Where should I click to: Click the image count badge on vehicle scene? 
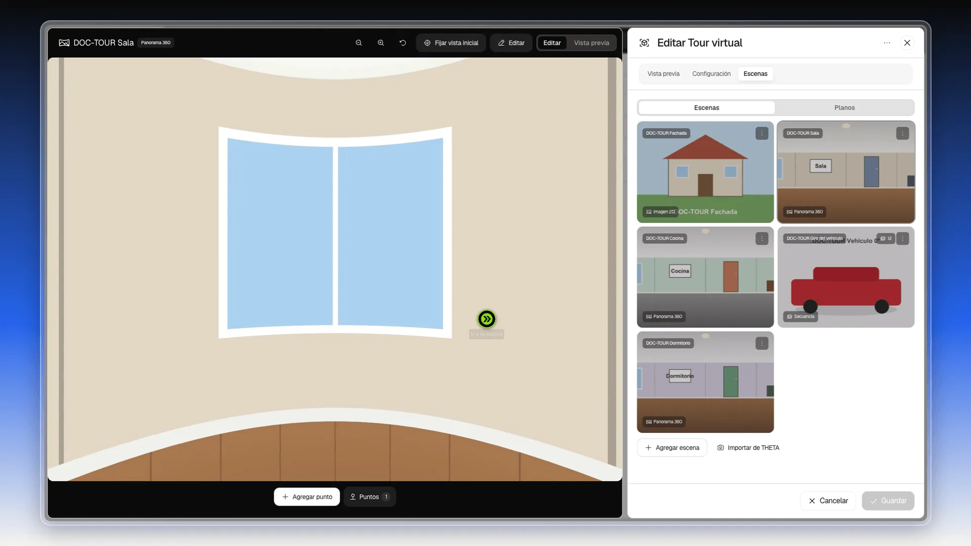886,239
